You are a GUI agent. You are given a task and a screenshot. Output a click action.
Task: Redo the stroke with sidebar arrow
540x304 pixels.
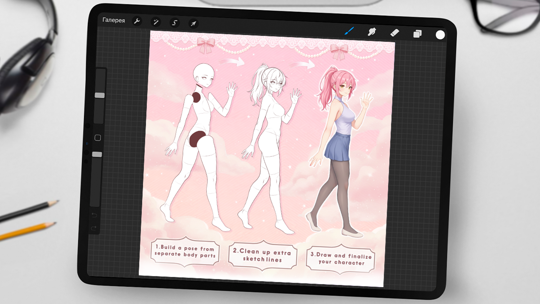coord(94,228)
